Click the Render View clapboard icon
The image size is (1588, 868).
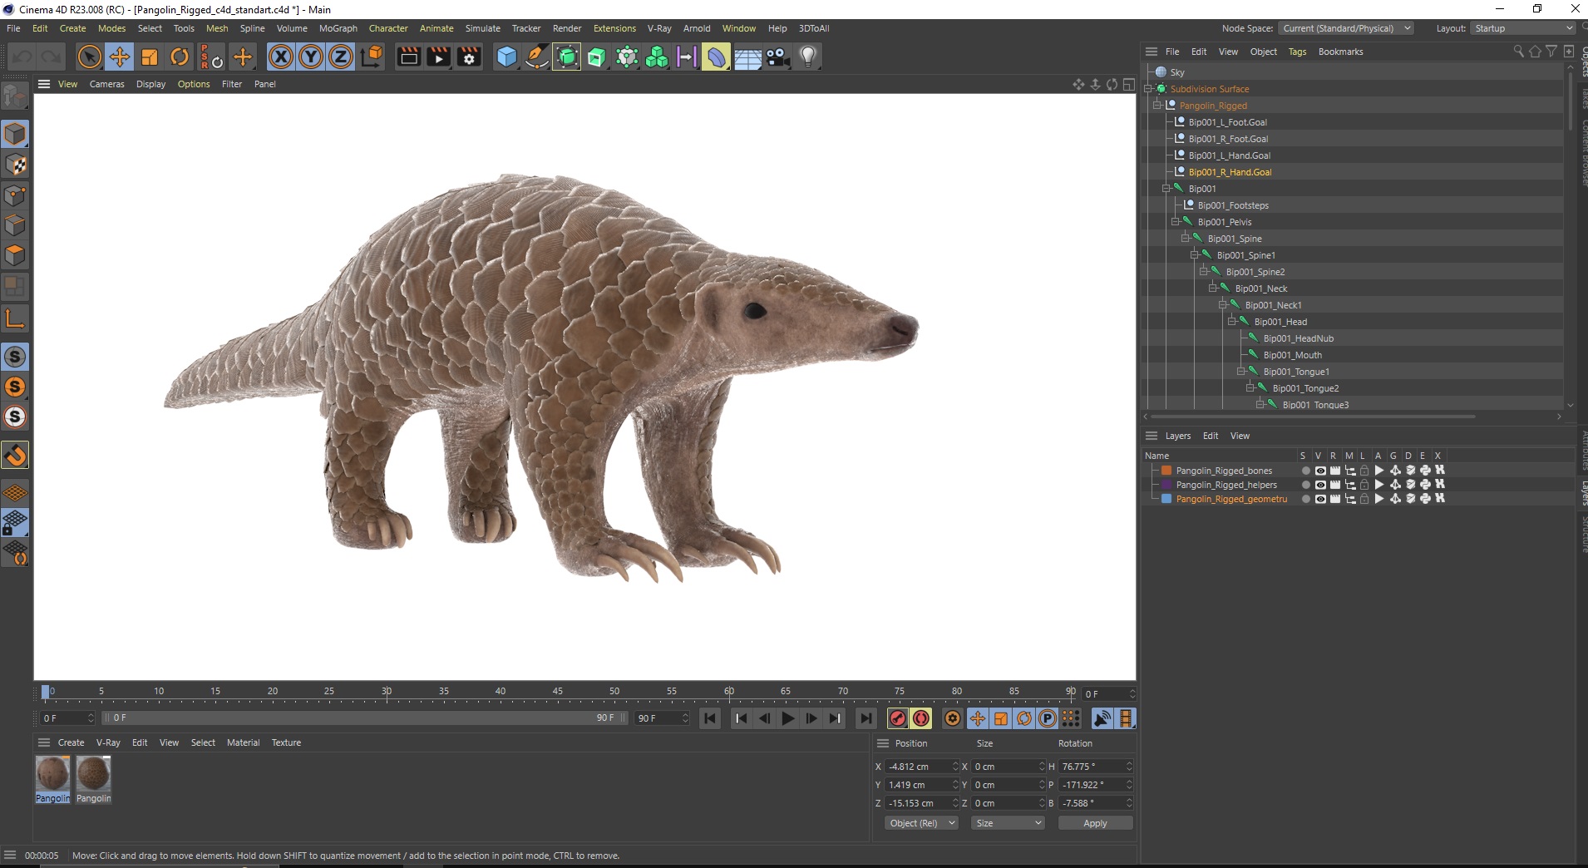pyautogui.click(x=408, y=57)
